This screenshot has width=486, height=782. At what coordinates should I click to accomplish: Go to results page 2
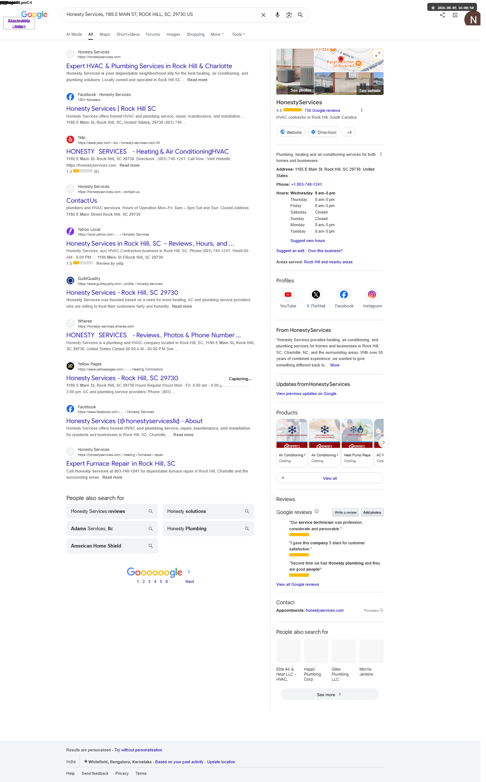point(143,582)
